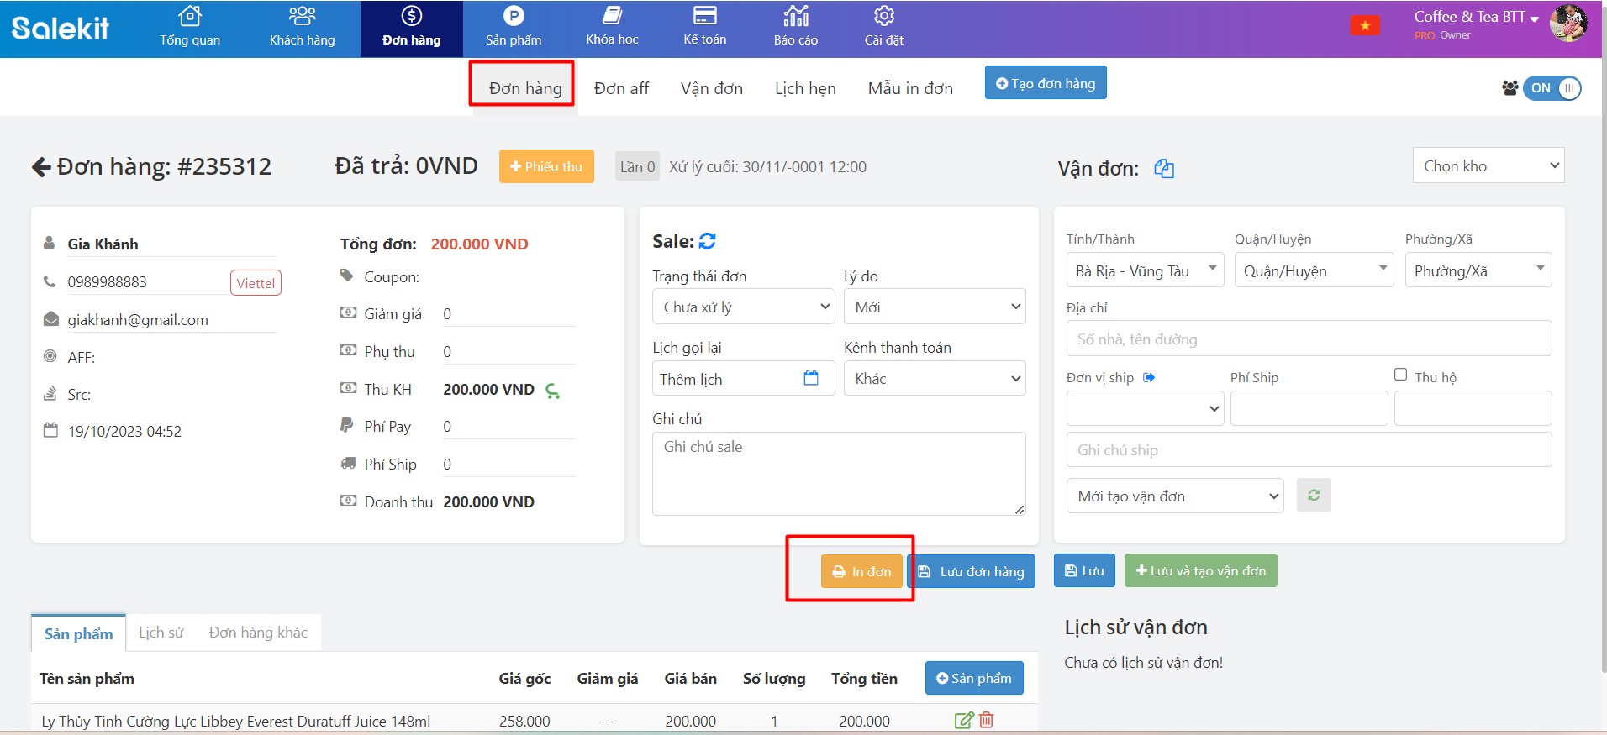Delete the product using trash icon
1607x735 pixels.
click(987, 720)
